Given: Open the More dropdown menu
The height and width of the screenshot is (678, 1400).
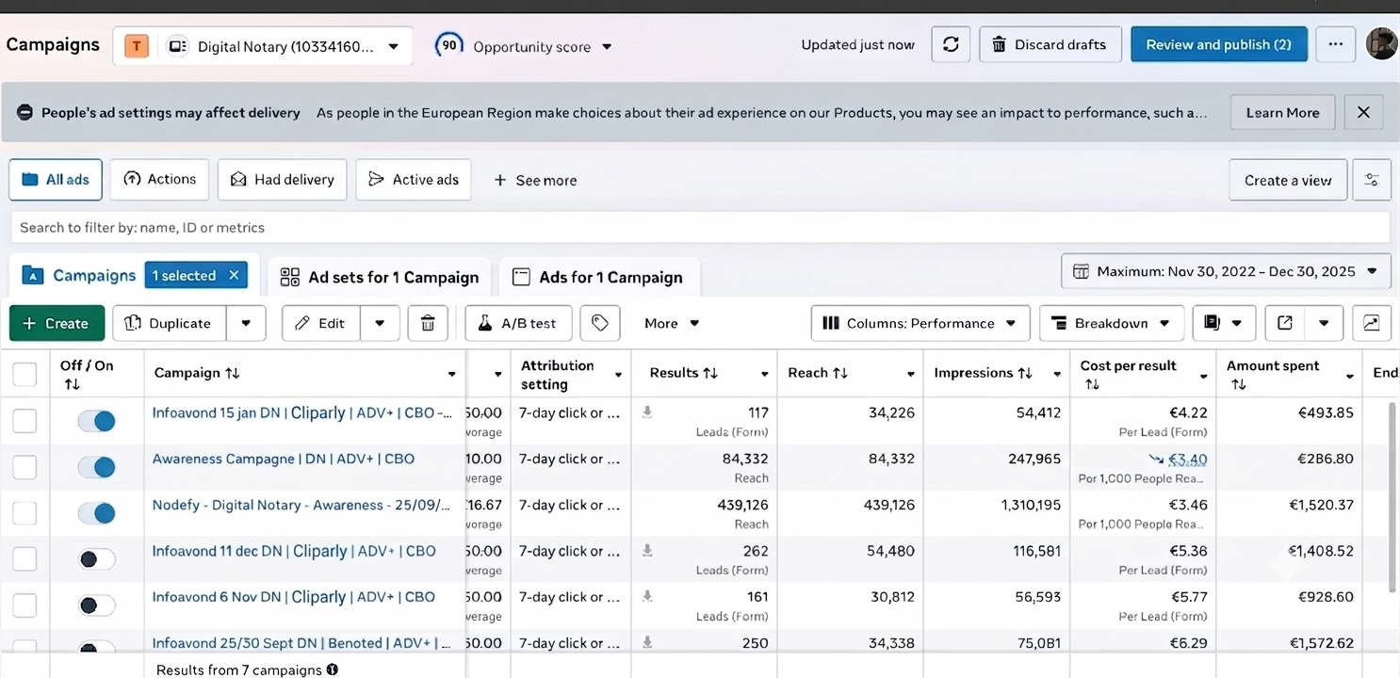Looking at the screenshot, I should coord(672,323).
